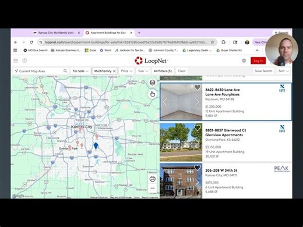Click the print map icon
The image size is (303, 227).
[x=153, y=179]
